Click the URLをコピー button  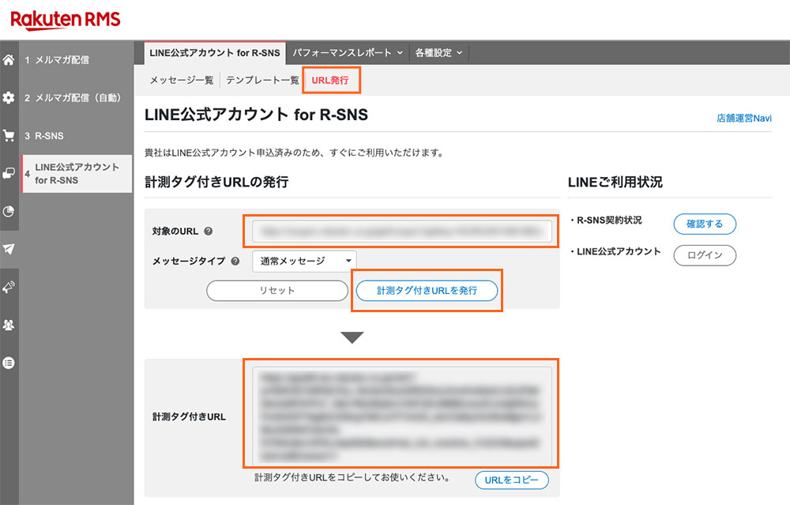click(511, 480)
